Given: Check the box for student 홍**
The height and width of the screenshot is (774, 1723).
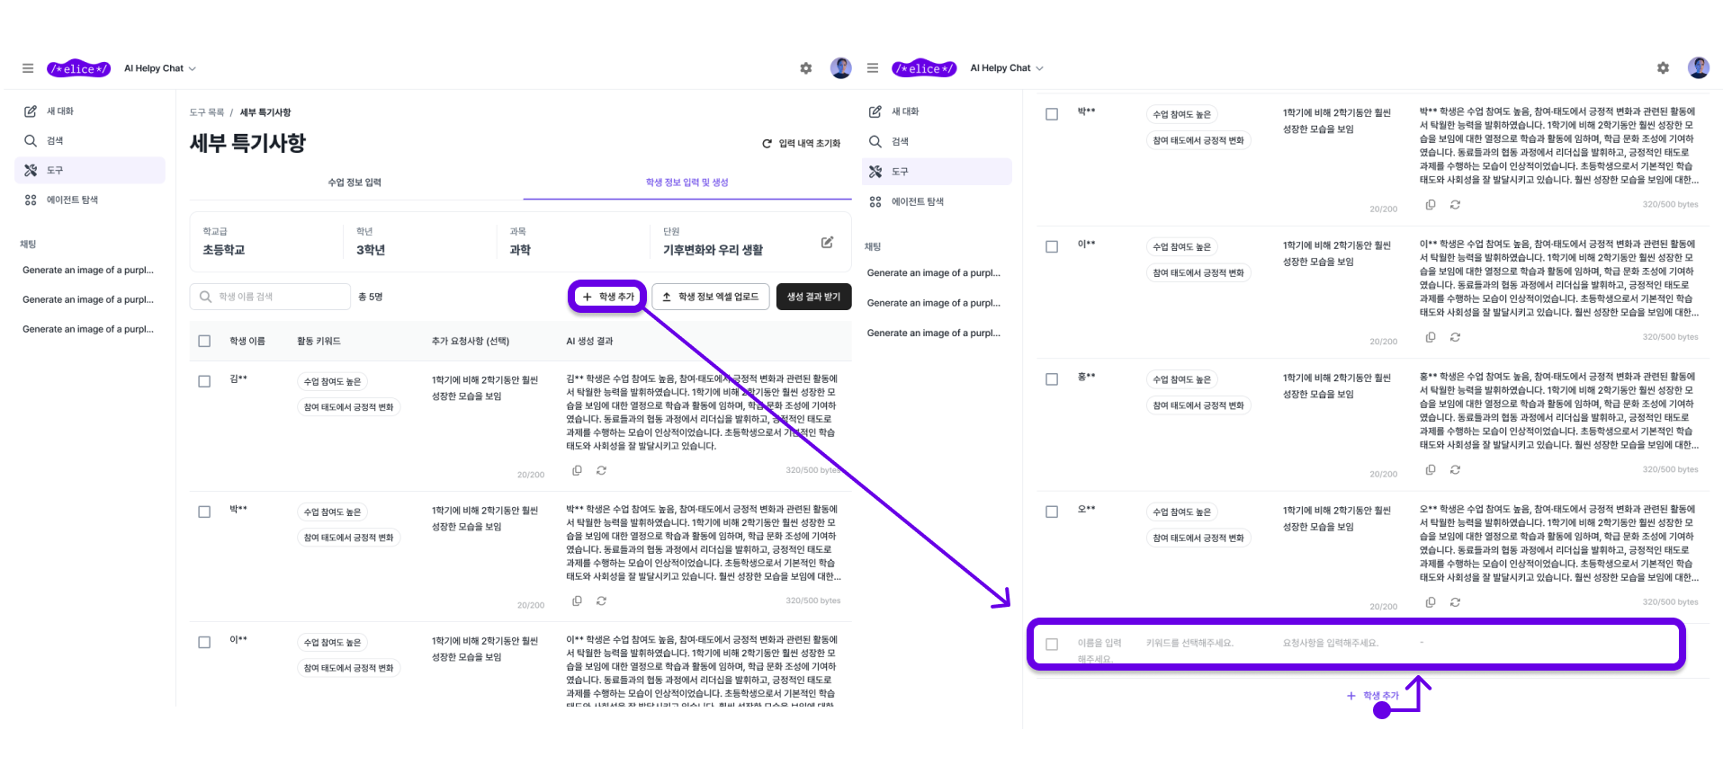Looking at the screenshot, I should click(x=1051, y=379).
